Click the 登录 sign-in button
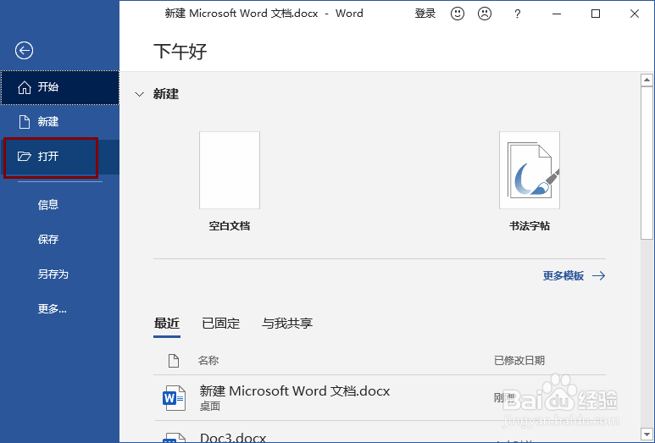The image size is (655, 443). pos(425,14)
